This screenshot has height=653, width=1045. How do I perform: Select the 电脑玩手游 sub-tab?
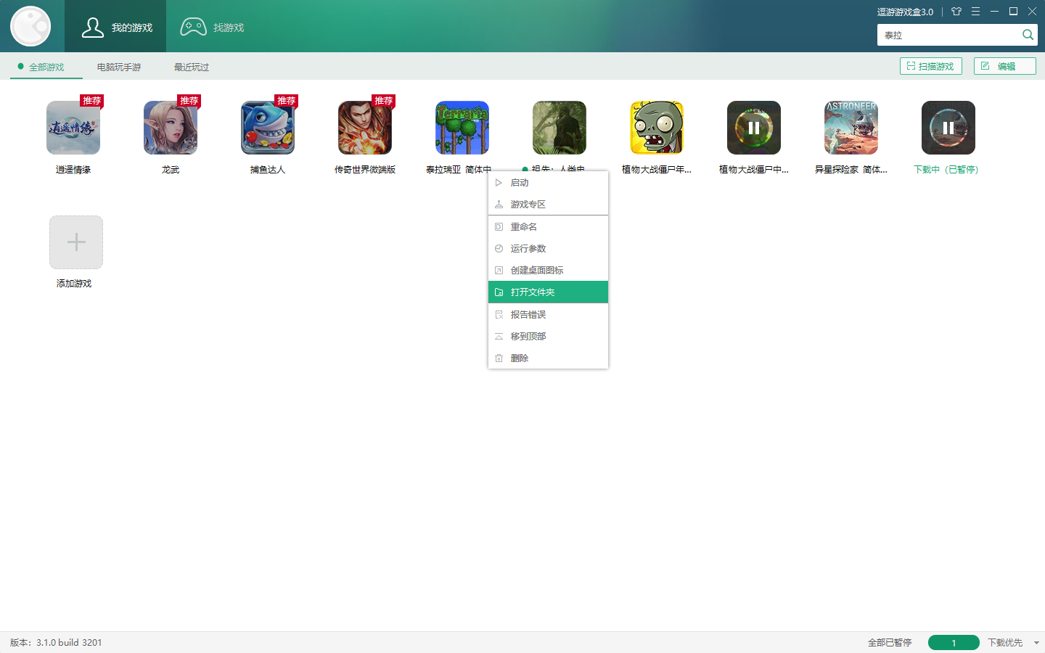click(119, 67)
